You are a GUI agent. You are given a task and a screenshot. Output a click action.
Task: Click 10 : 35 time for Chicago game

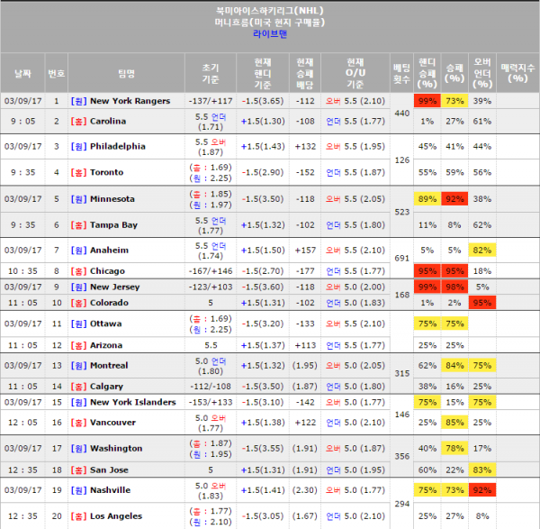pyautogui.click(x=22, y=271)
